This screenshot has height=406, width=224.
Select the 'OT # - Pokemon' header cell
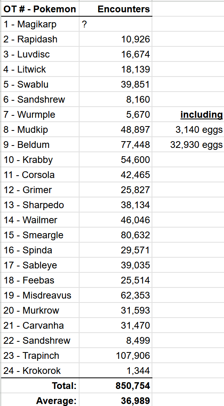coord(40,10)
